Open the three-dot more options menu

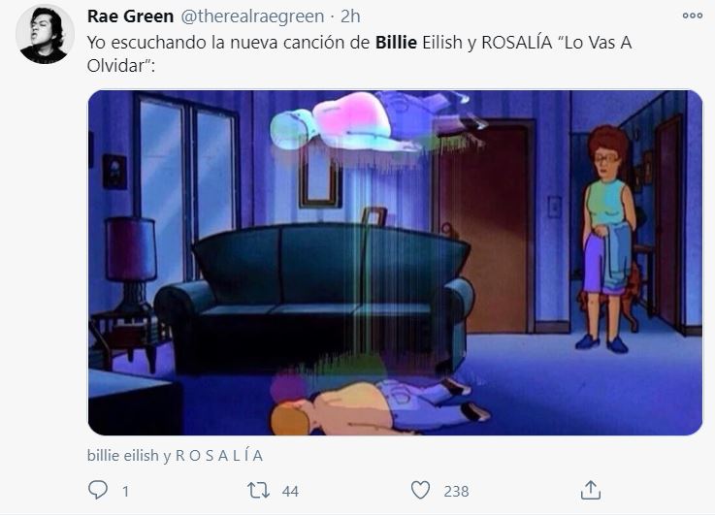point(692,16)
